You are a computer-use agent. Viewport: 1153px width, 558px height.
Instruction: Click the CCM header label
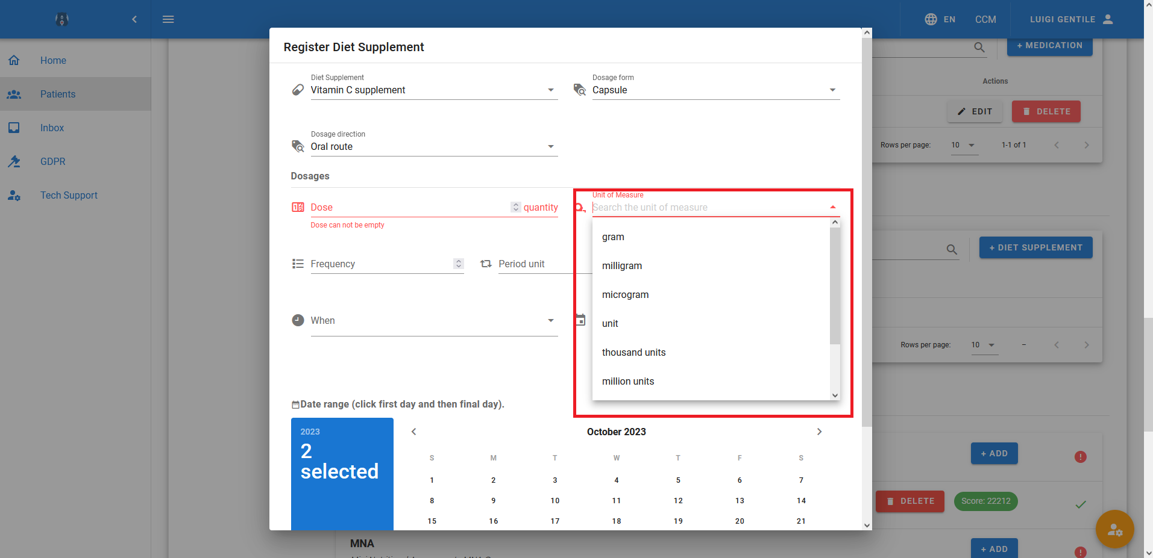(x=985, y=19)
